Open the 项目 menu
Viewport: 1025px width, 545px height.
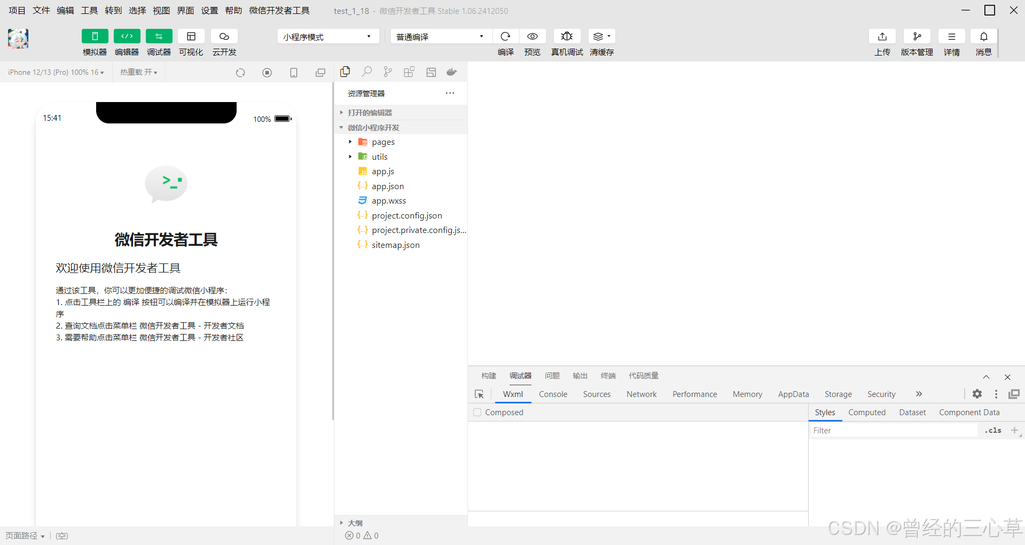tap(17, 11)
